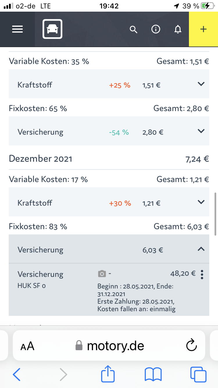Click the page scrollbar indicator

click(x=215, y=214)
